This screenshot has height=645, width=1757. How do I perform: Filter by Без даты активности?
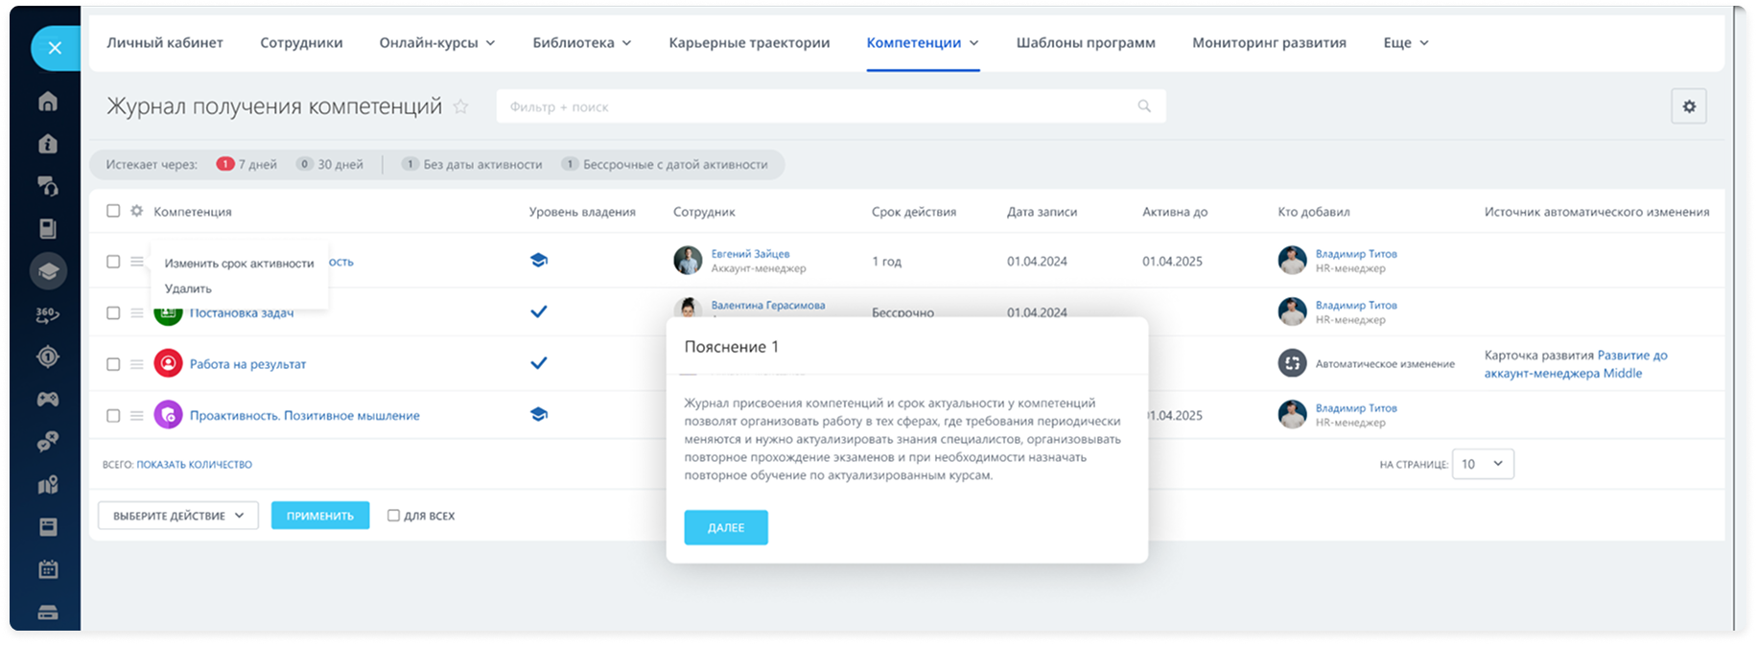tap(472, 164)
